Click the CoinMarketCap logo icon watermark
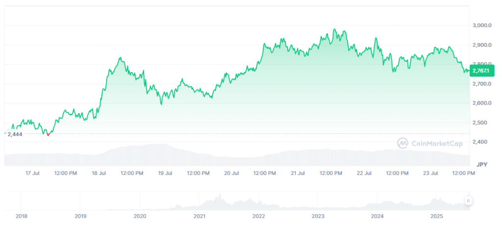 pos(403,143)
